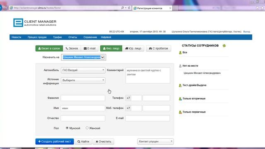The height and width of the screenshot is (149, 265).
Task: Open Helpdesk menu
Action: tap(106, 37)
